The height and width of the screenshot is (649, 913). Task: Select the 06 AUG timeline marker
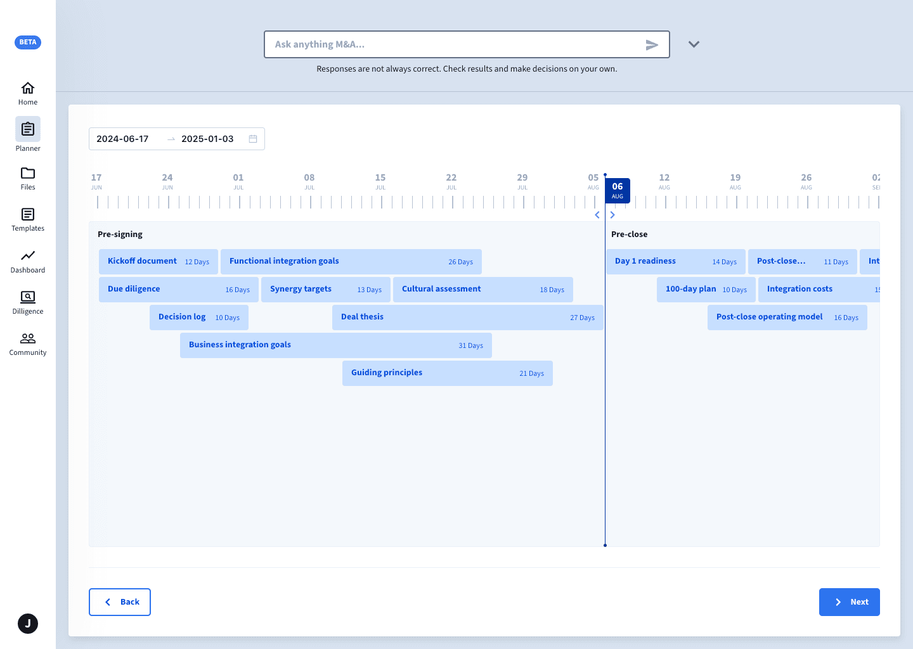click(x=618, y=190)
